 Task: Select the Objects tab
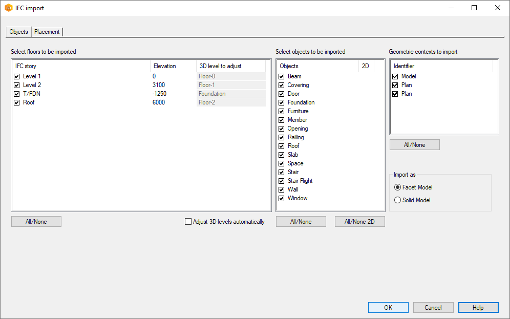[x=19, y=32]
